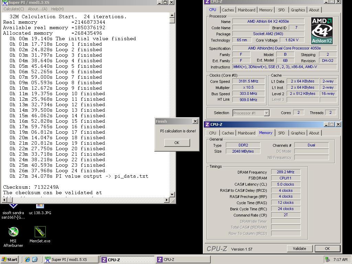
Task: Open the Windows Start menu
Action: [x=9, y=260]
